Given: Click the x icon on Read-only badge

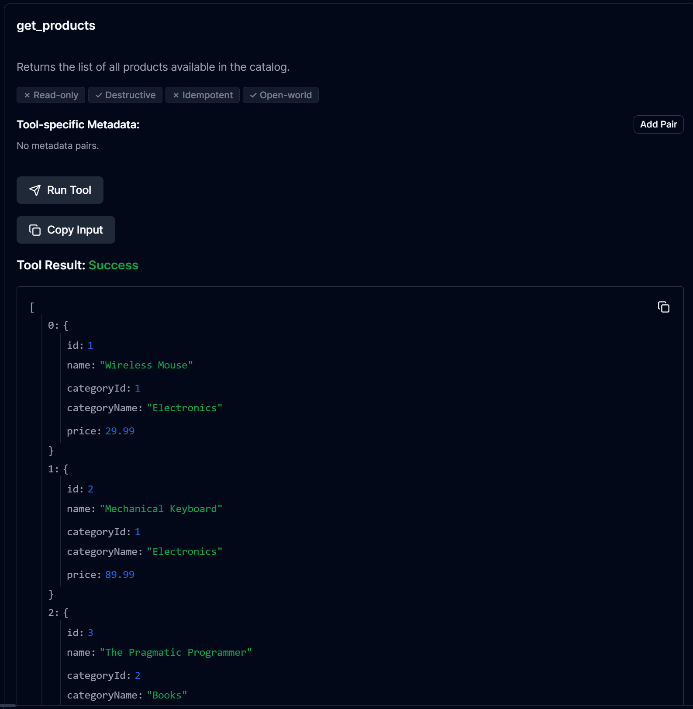Looking at the screenshot, I should pyautogui.click(x=27, y=95).
